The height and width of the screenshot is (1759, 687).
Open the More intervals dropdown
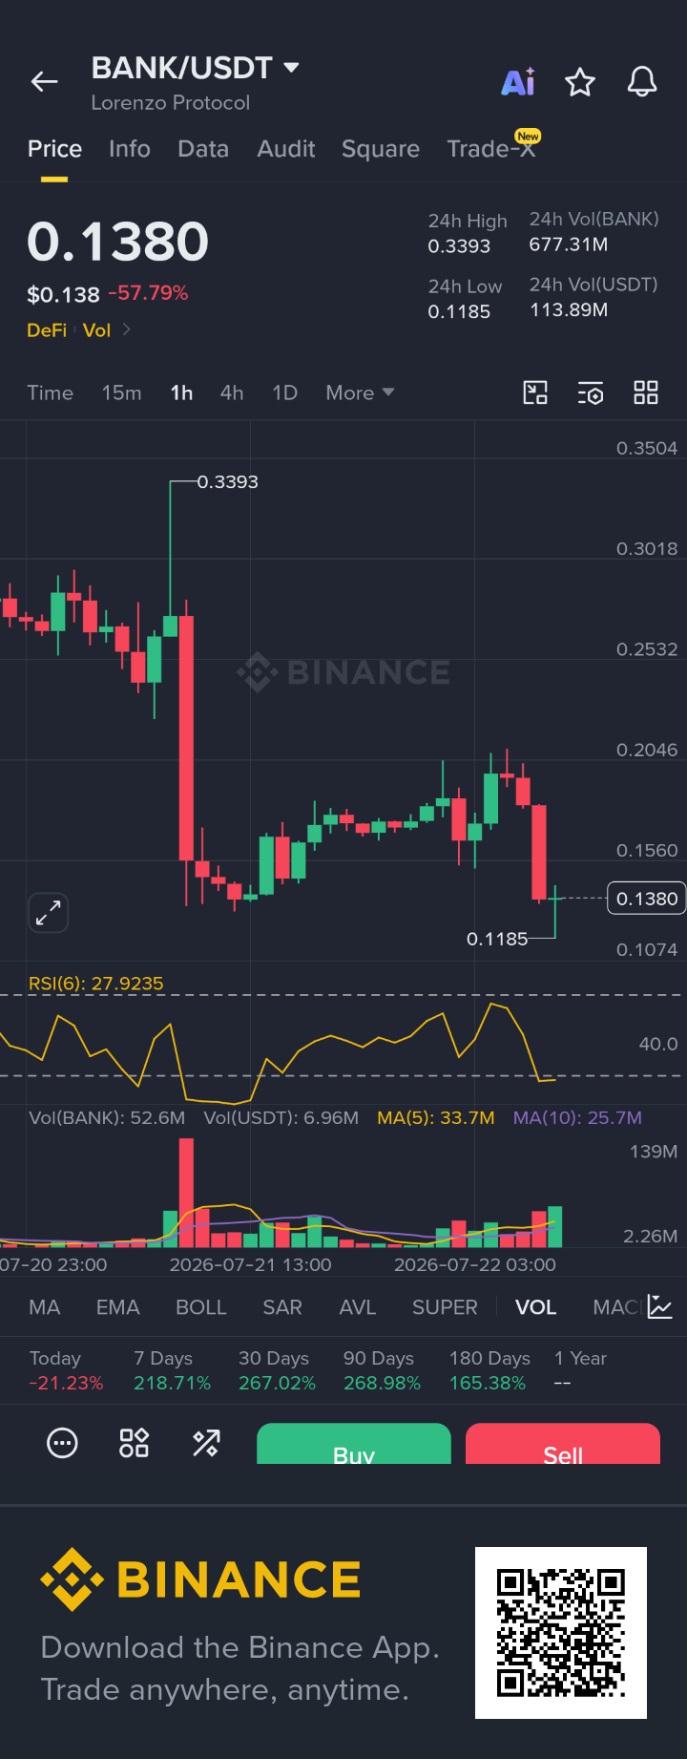point(360,392)
